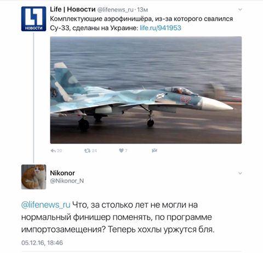
Task: Click the @lifenews_ru handle in the header
Action: (115, 10)
